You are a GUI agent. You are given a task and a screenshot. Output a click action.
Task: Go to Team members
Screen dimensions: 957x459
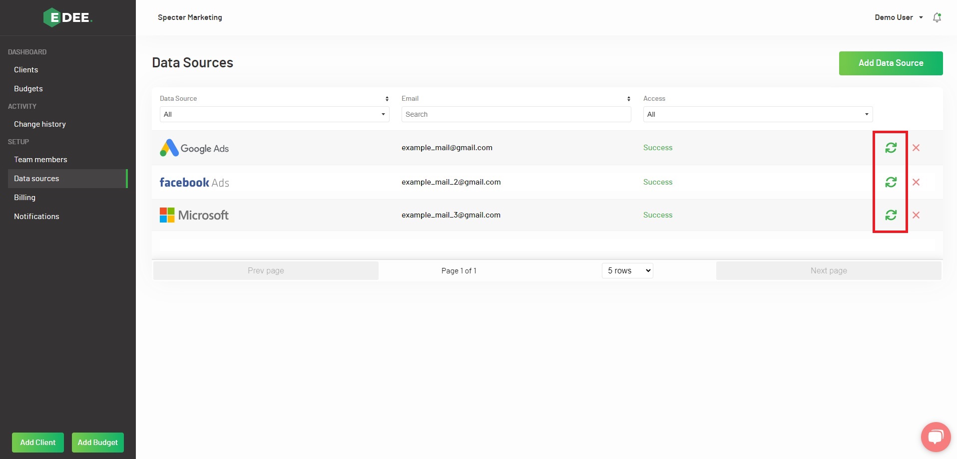[40, 160]
